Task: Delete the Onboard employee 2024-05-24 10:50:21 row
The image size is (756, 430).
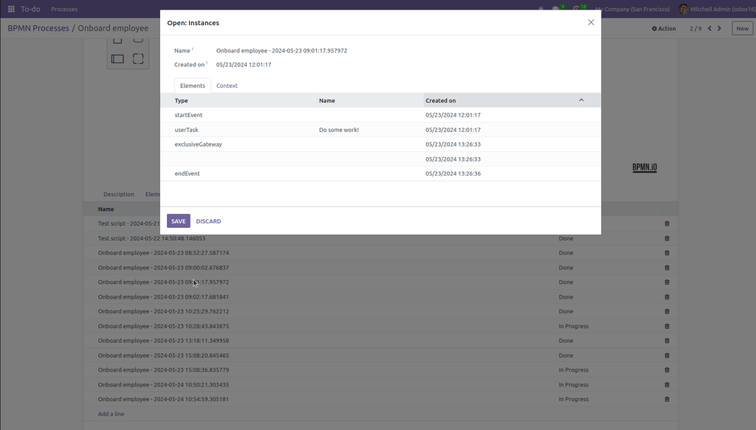Action: pos(667,385)
